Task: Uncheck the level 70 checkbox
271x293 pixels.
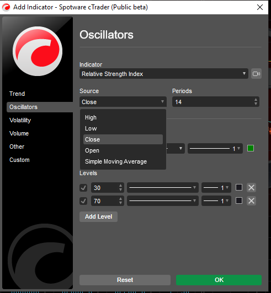Action: click(x=83, y=201)
